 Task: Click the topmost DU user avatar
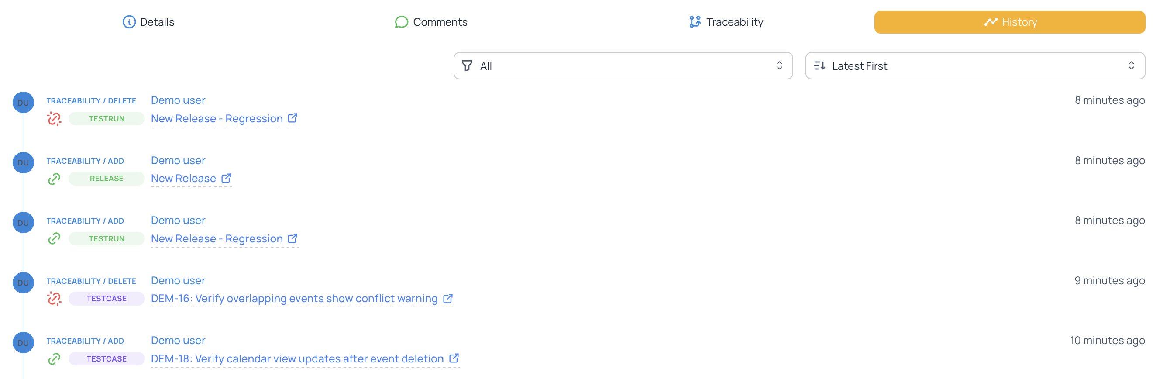pyautogui.click(x=23, y=103)
